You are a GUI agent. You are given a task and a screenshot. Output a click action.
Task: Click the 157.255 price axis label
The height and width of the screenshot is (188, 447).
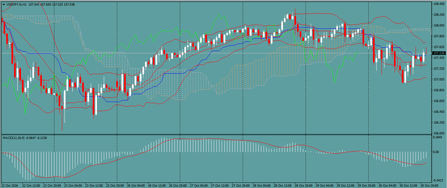[439, 68]
